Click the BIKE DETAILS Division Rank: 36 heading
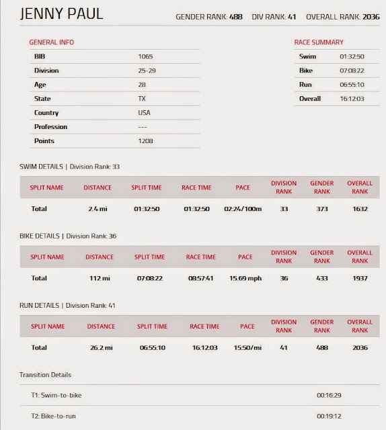The height and width of the screenshot is (430, 386). point(68,236)
